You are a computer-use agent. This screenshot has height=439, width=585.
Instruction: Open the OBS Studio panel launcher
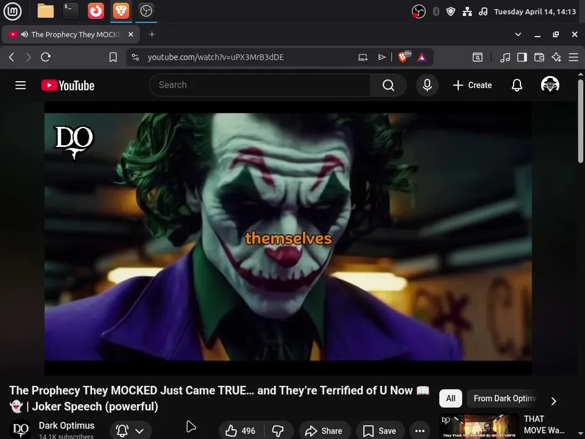[146, 11]
